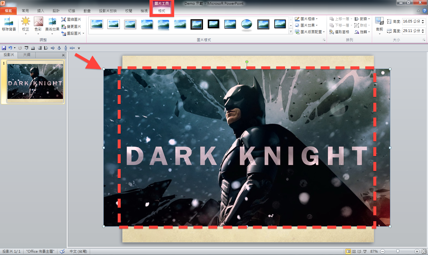Open the 圖片版面配置 picture layout dropdown
This screenshot has width=428, height=255.
pos(310,32)
